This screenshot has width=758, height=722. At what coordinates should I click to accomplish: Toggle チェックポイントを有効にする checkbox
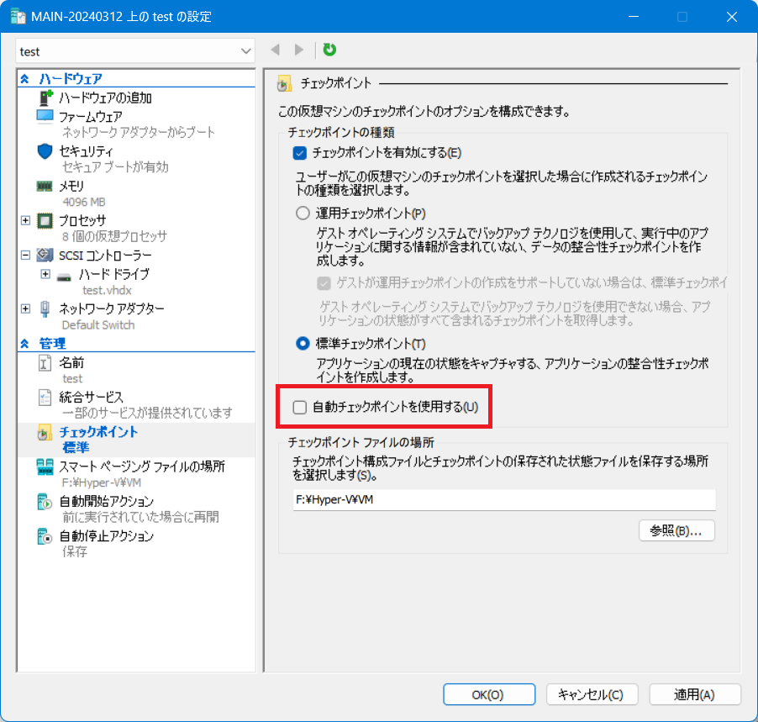[x=300, y=153]
